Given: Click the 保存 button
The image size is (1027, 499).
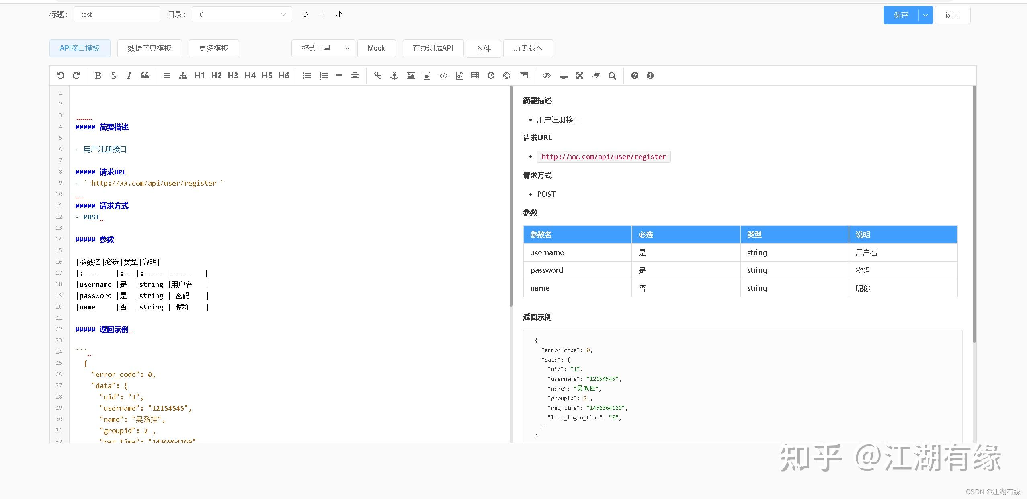Looking at the screenshot, I should point(900,15).
